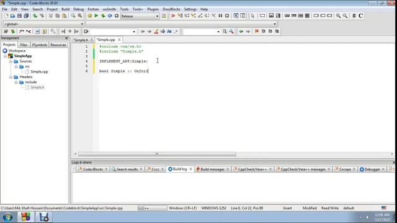The image size is (397, 223).
Task: Click the C toolbar icon
Action: click(x=361, y=16)
